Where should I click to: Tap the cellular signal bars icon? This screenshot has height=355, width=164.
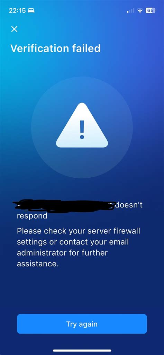(x=131, y=10)
